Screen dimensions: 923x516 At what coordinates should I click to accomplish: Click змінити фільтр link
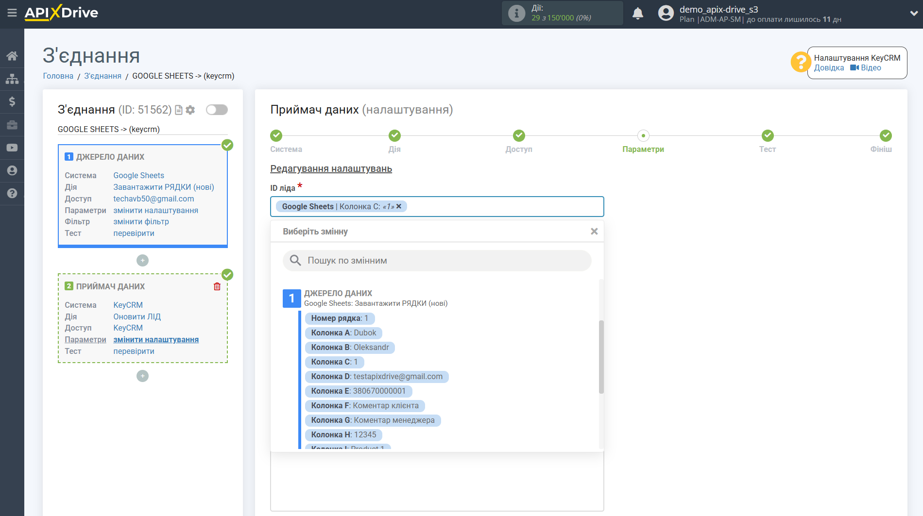pyautogui.click(x=141, y=222)
